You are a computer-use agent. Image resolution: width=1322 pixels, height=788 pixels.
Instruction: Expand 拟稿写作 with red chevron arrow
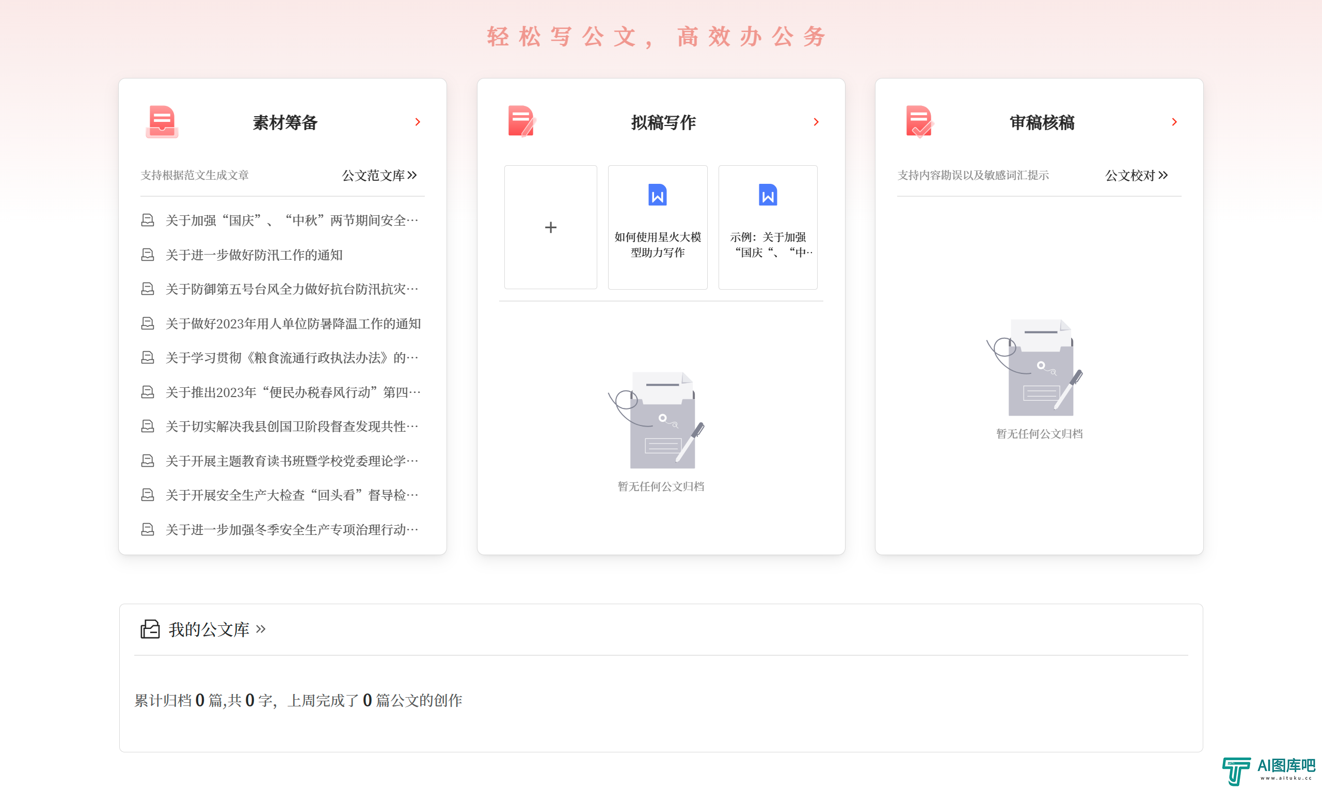tap(816, 122)
